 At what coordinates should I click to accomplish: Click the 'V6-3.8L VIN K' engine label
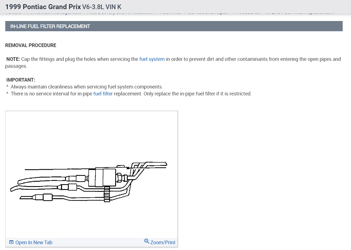point(102,7)
